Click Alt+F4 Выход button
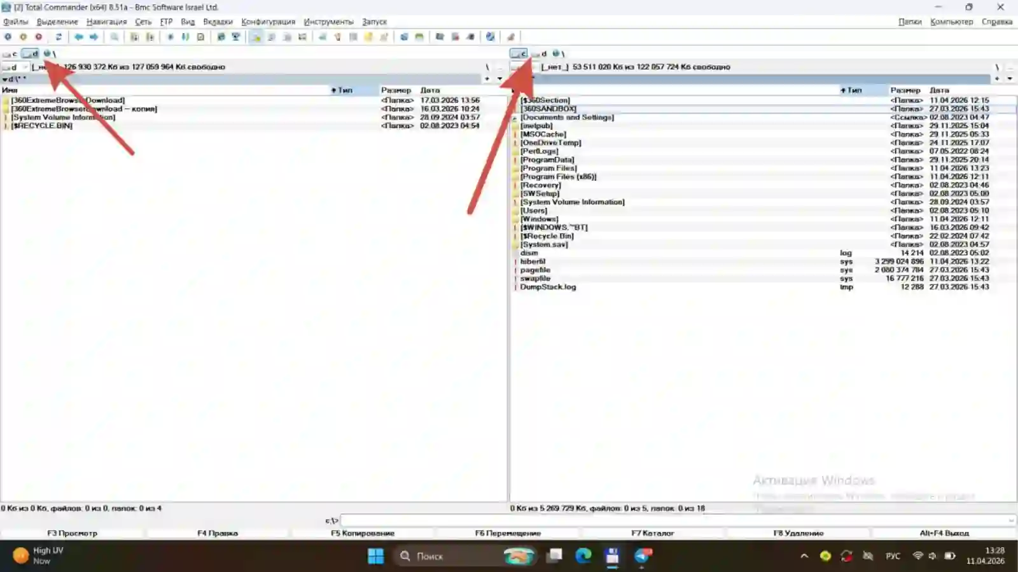 [x=944, y=533]
